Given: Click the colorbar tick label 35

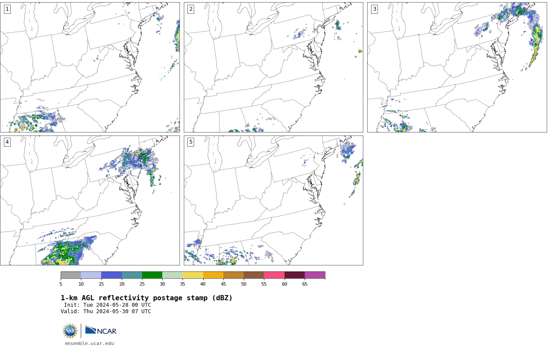Looking at the screenshot, I should coord(183,284).
